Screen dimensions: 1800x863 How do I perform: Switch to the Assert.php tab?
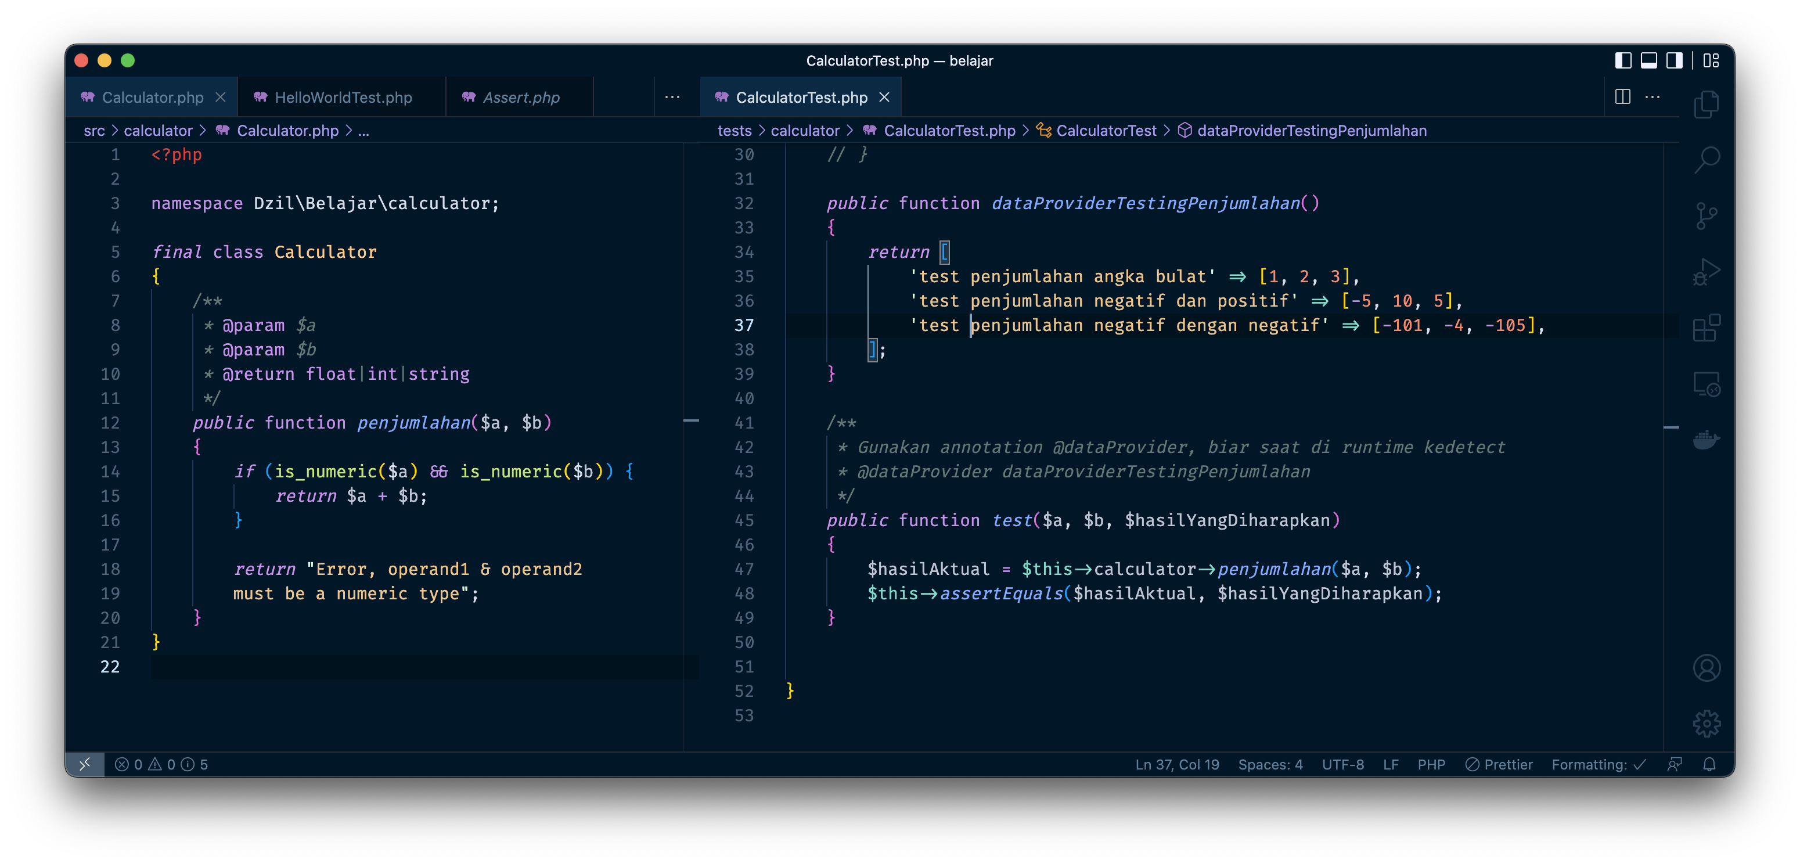(521, 97)
